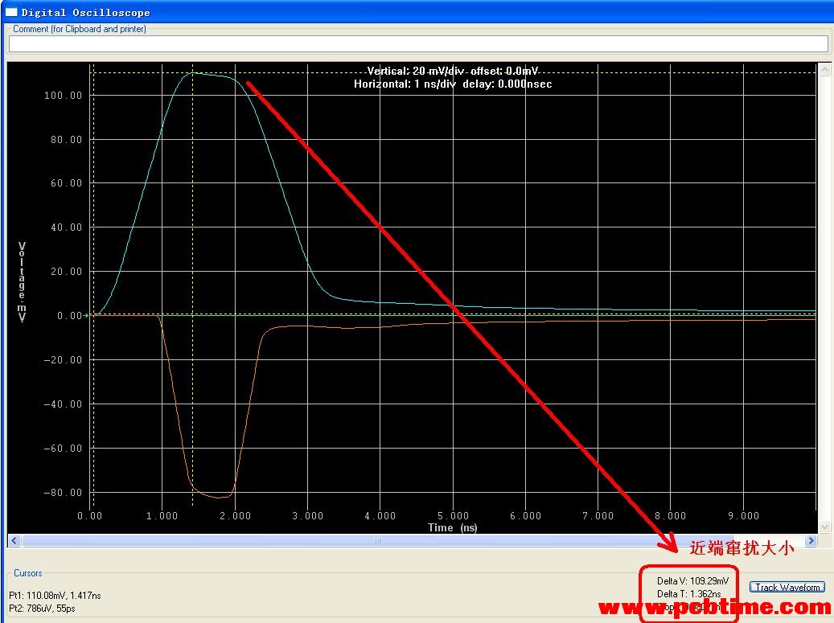This screenshot has width=834, height=623.
Task: Click the Delta V: 109.29mV value
Action: [692, 581]
